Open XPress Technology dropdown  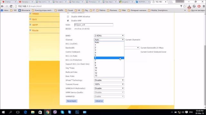[109, 80]
